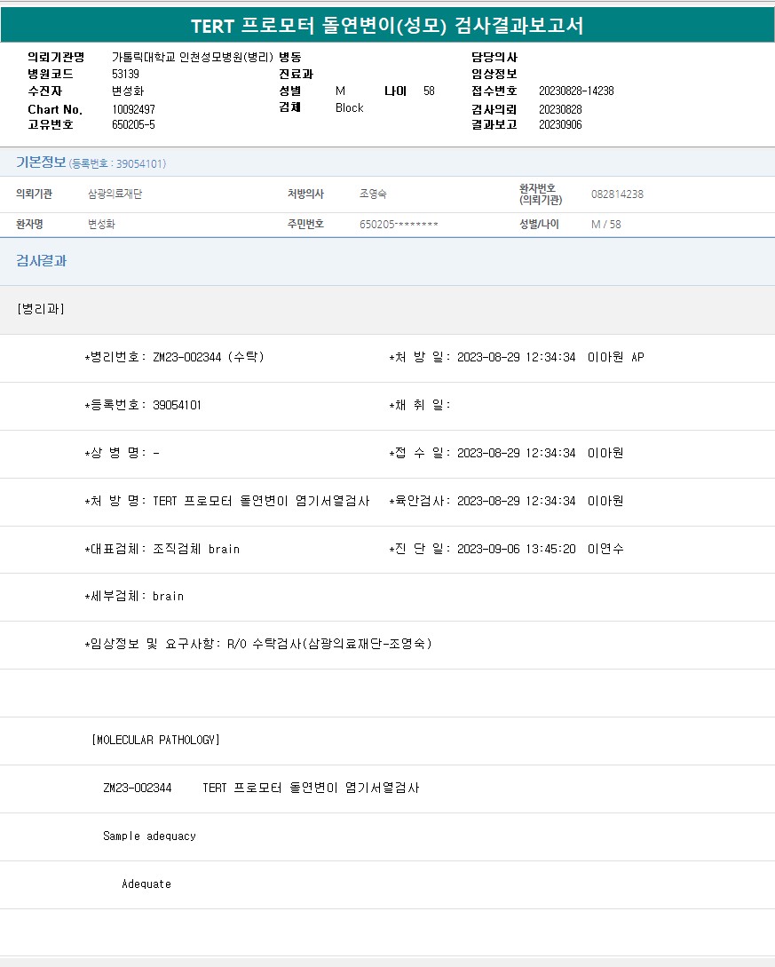Click the 병원코드 value 53139
This screenshot has width=775, height=967.
125,74
